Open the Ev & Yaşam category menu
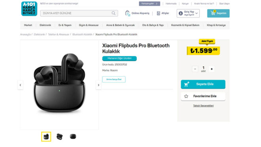This screenshot has width=261, height=147. tap(65, 25)
